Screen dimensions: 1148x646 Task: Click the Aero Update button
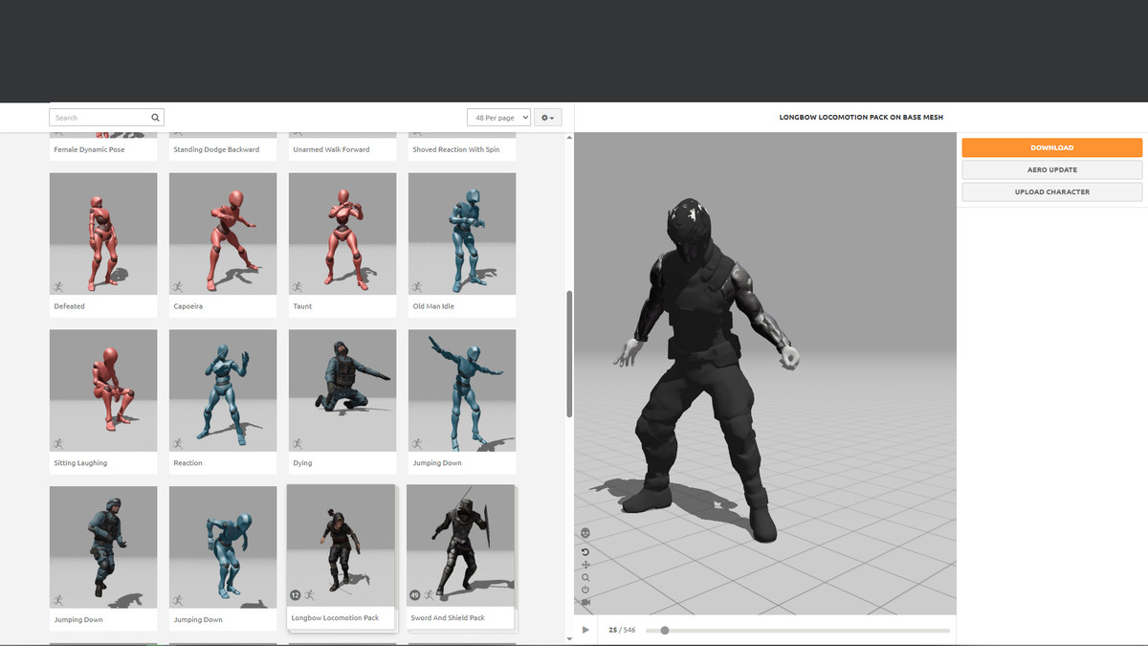pos(1051,169)
